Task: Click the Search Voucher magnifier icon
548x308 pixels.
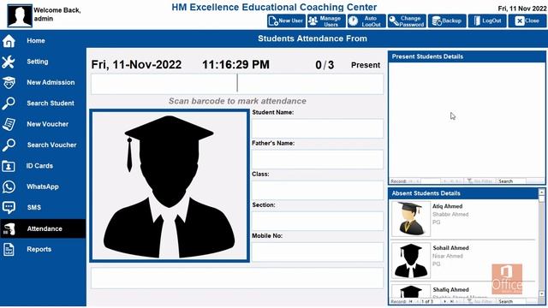Action: tap(9, 145)
